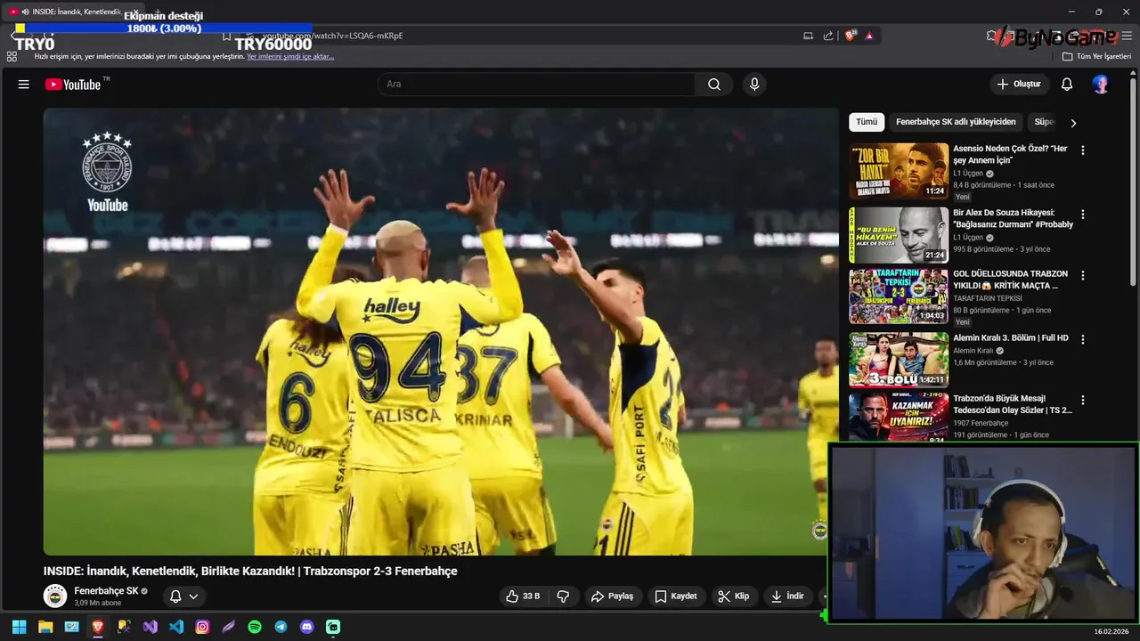Open the Tüm Yer İşaretleri bookmarks folder
The image size is (1140, 641).
point(1096,56)
